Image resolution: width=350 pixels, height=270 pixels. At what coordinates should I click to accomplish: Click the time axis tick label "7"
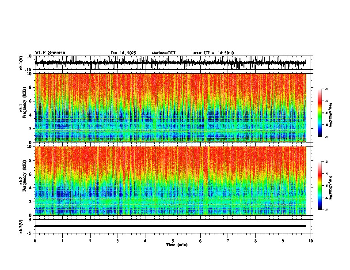pyautogui.click(x=228, y=241)
